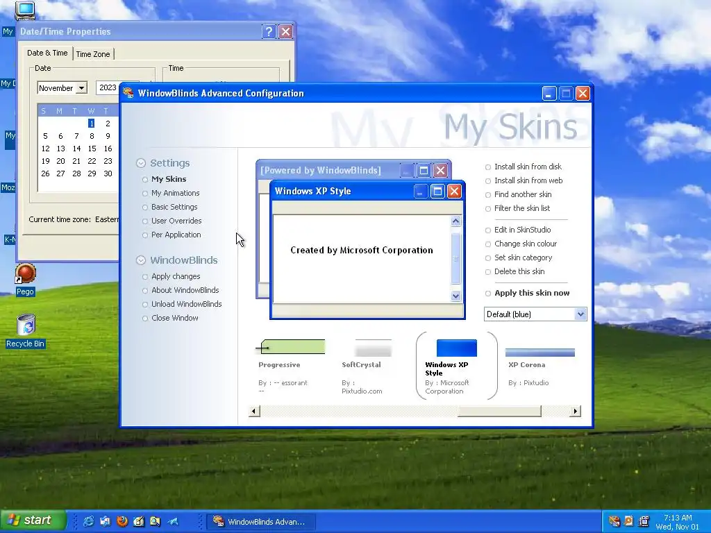Open Internet Explorer from quick launch
The image size is (711, 533).
88,521
